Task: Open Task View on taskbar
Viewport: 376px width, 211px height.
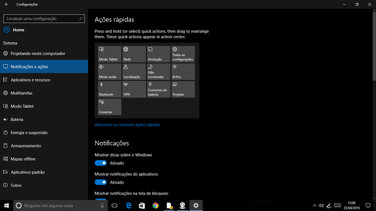Action: (x=114, y=206)
